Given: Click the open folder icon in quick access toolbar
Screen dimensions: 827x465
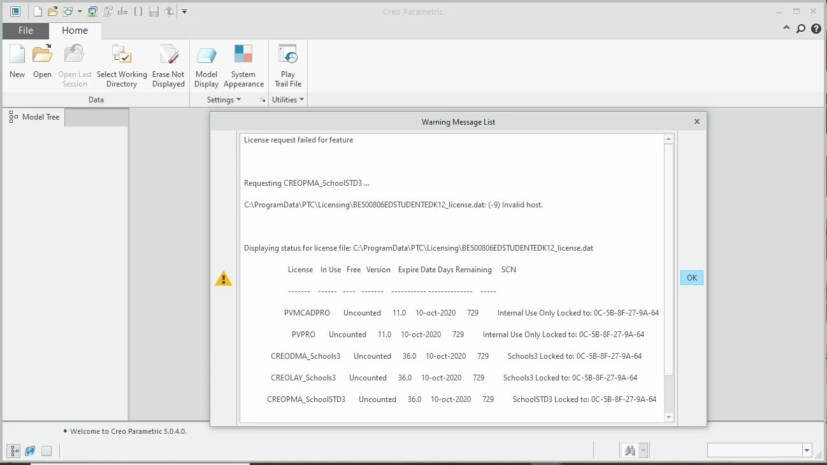Looking at the screenshot, I should coord(53,11).
